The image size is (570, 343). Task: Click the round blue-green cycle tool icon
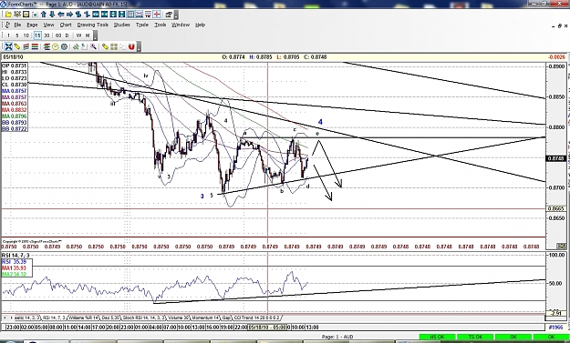point(65,46)
